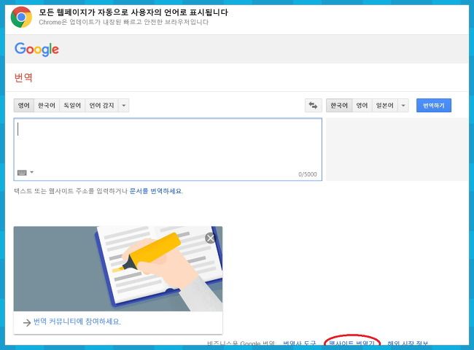Click the translation output area
474x350 pixels.
397,149
